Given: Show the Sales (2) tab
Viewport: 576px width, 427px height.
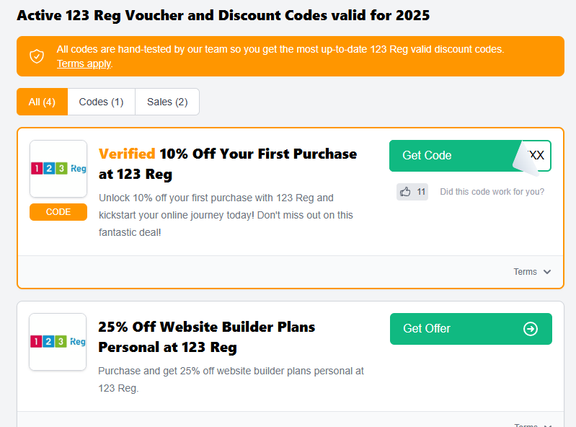Looking at the screenshot, I should [x=167, y=102].
